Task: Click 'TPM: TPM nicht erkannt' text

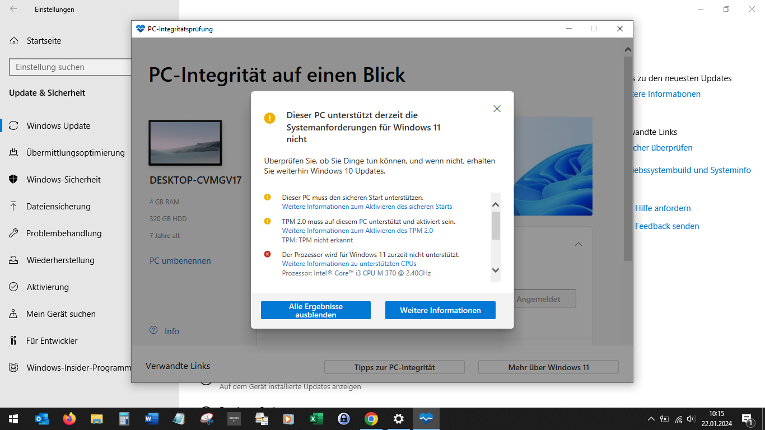Action: tap(318, 240)
